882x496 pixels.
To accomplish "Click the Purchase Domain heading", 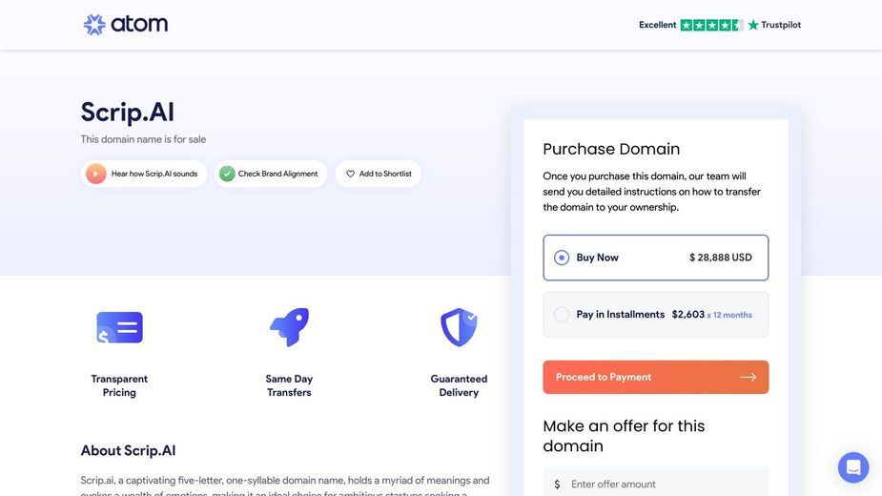I will click(x=611, y=149).
